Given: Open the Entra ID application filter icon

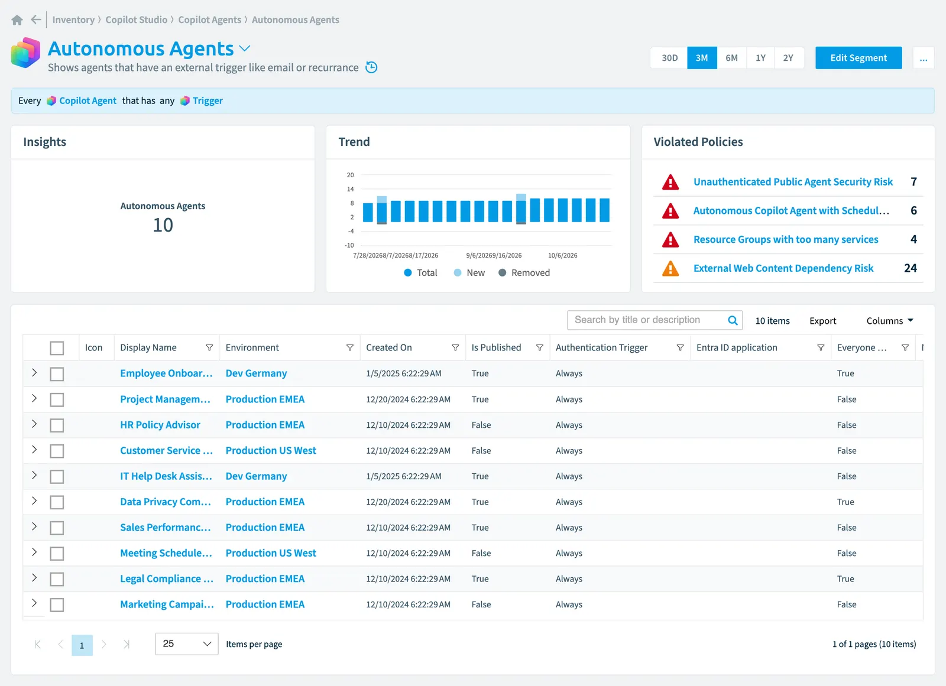Looking at the screenshot, I should coord(821,348).
